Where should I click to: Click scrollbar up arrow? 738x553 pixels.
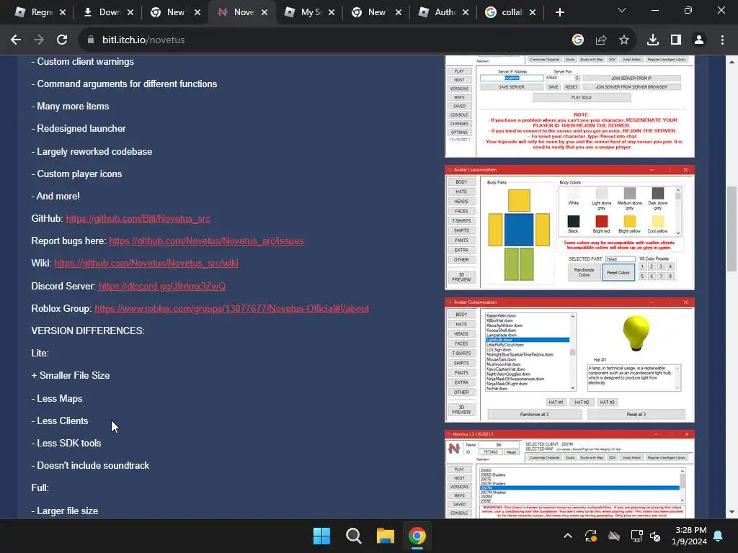(731, 62)
